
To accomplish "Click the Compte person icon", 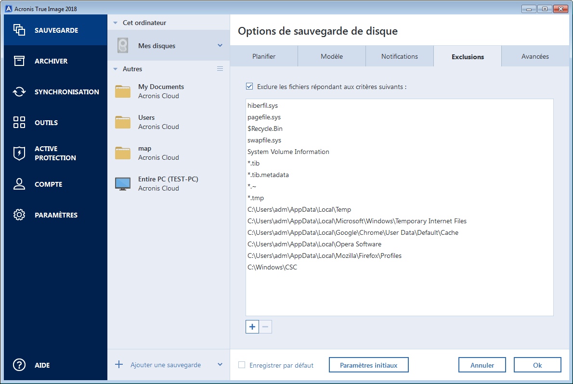I will pos(19,184).
